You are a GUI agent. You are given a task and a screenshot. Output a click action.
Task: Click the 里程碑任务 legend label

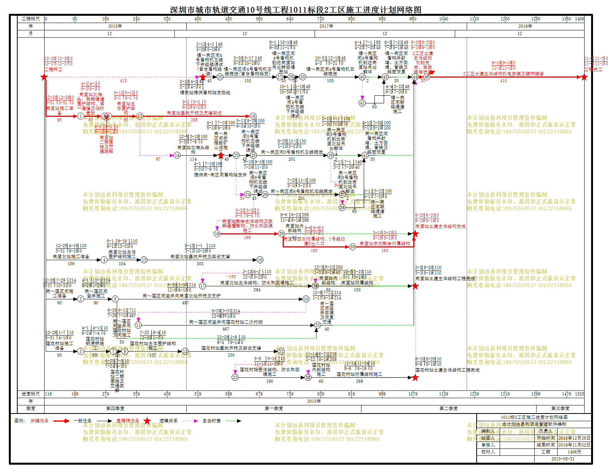(128, 421)
